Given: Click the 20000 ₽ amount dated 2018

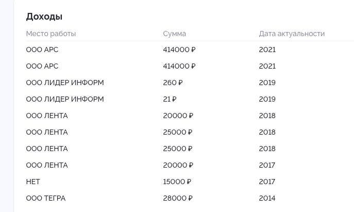Looking at the screenshot, I should coord(178,116).
